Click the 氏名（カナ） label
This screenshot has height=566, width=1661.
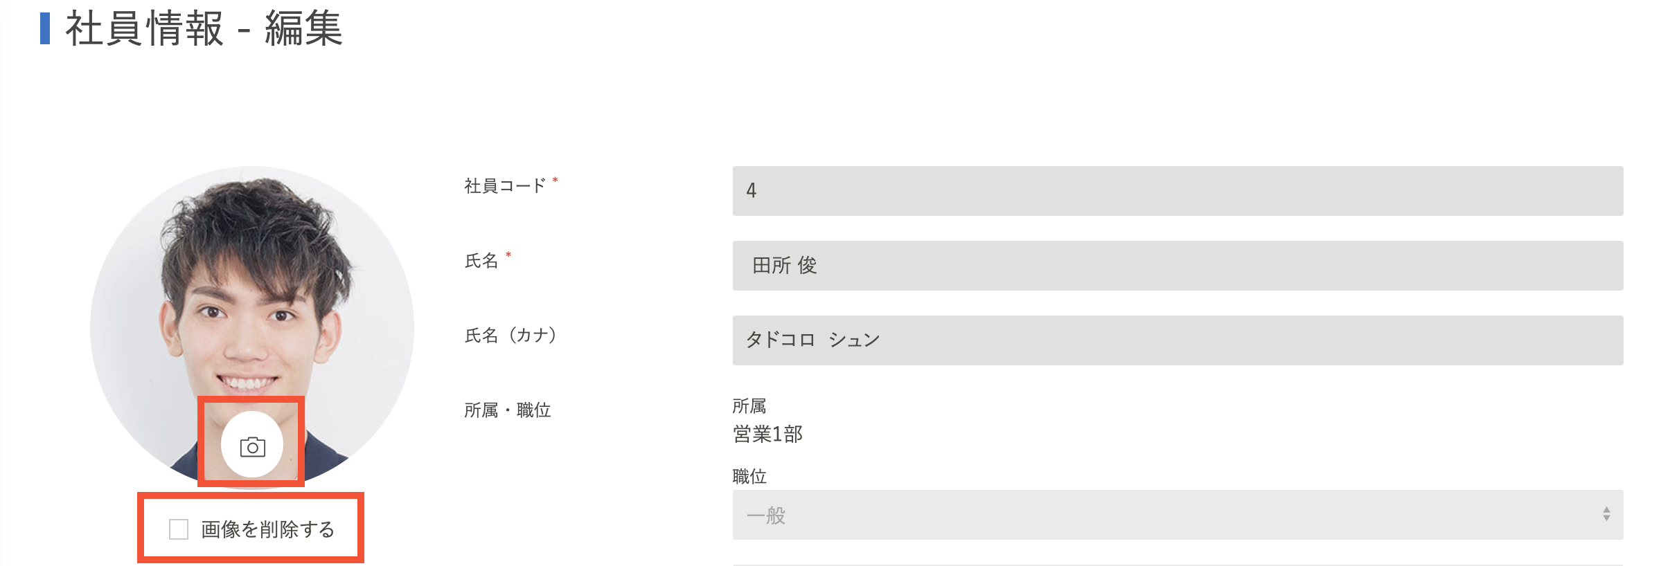tap(510, 336)
